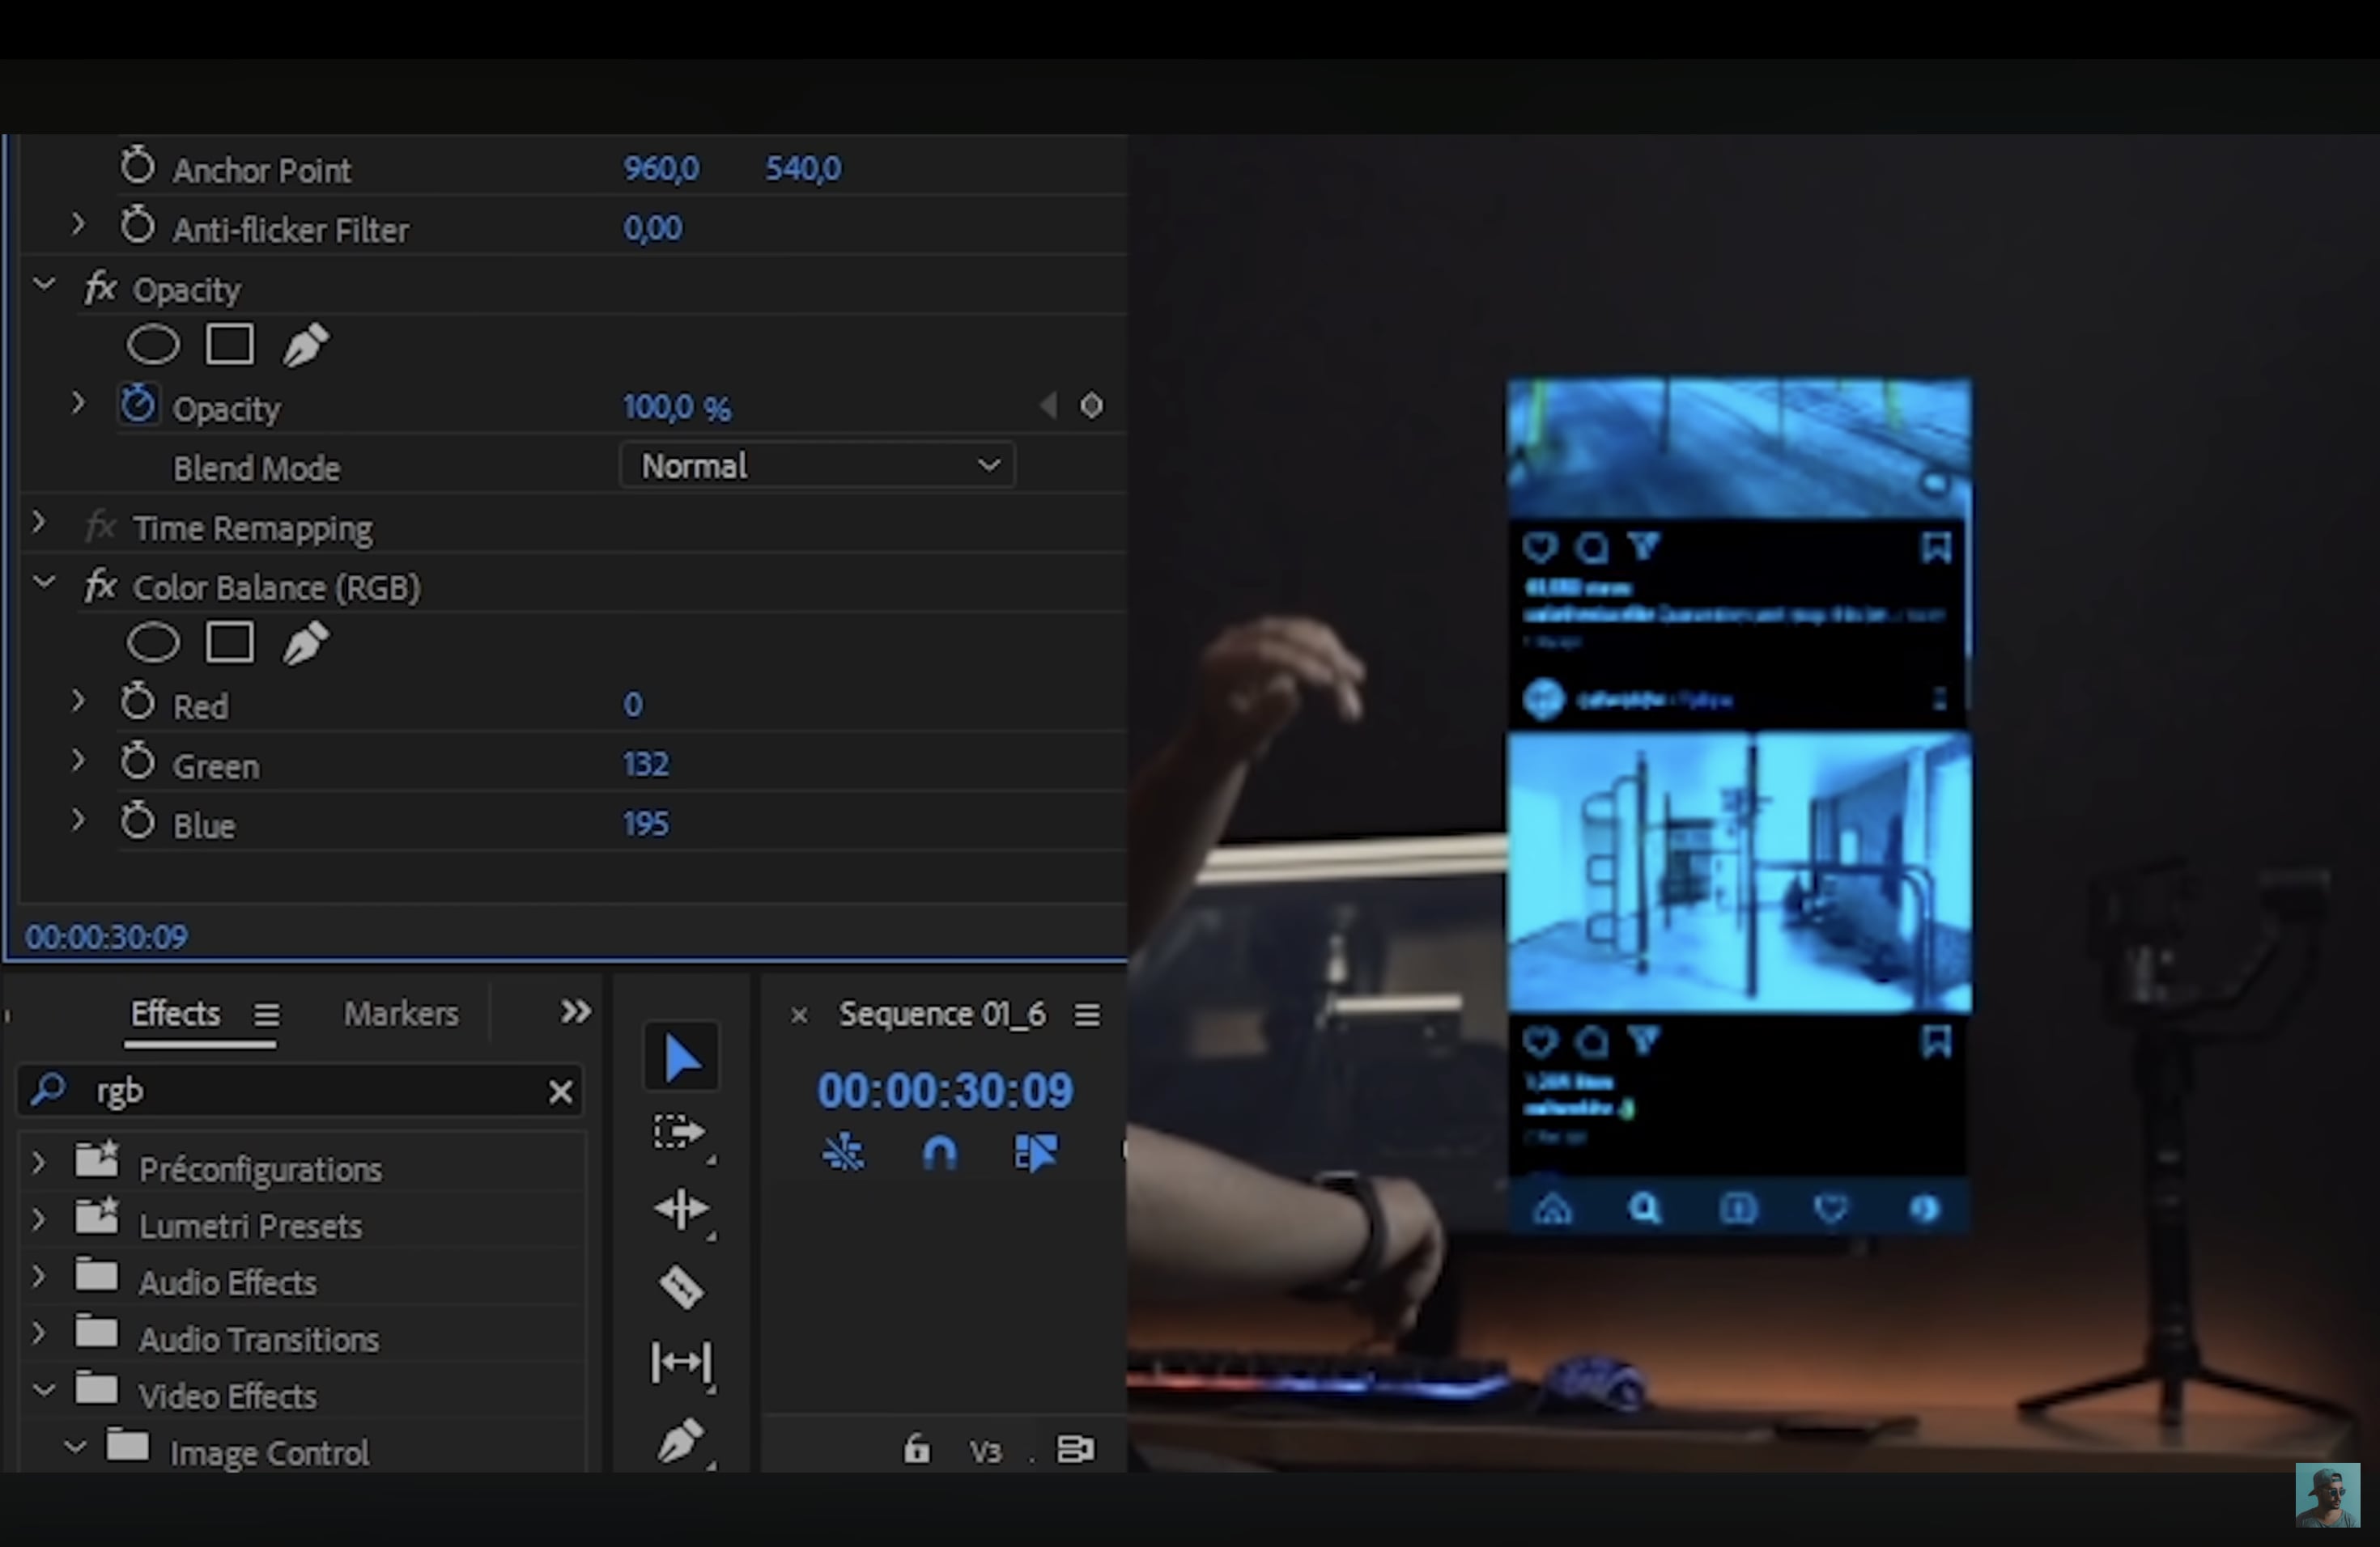Select the Ripple Edit tool
This screenshot has width=2380, height=1547.
[x=680, y=1210]
